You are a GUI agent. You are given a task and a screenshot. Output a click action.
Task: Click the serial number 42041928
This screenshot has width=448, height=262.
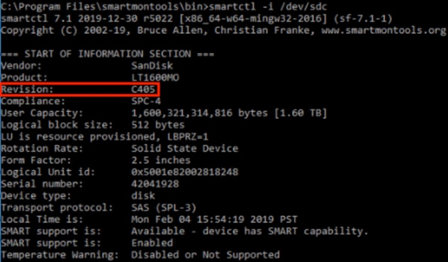point(155,184)
